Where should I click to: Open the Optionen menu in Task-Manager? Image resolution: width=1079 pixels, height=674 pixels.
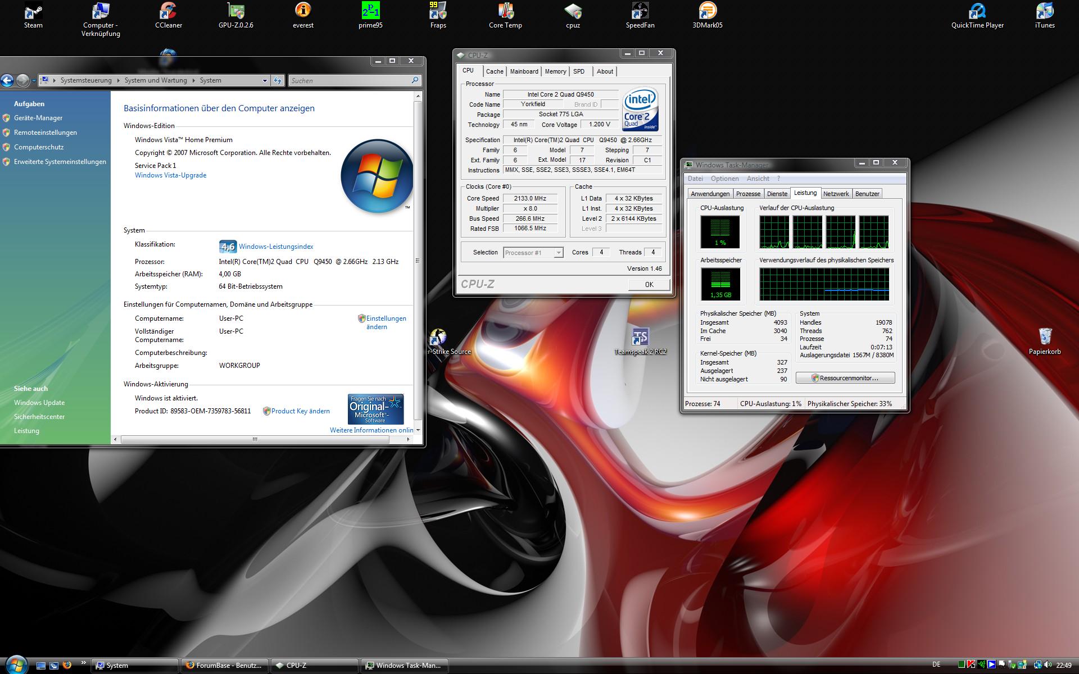724,179
